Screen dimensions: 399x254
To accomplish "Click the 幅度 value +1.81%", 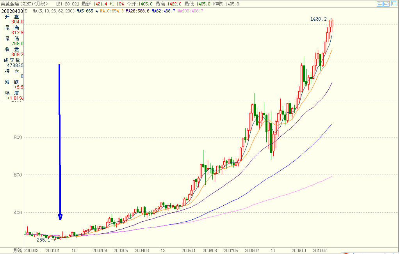I will 15,98.
